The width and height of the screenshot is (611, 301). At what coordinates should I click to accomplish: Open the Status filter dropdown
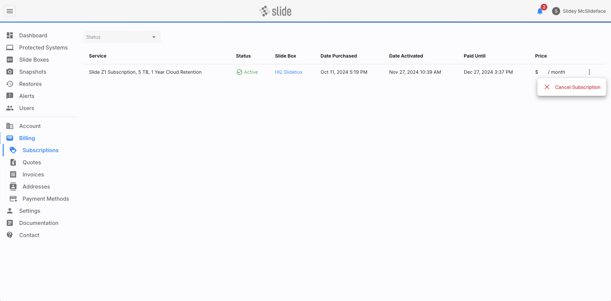[x=122, y=37]
